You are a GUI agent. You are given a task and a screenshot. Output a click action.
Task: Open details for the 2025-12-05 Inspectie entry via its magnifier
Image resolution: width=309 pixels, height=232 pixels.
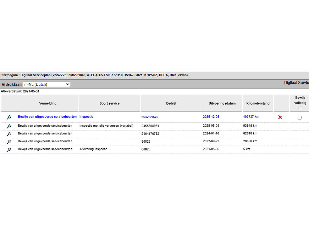9,117
